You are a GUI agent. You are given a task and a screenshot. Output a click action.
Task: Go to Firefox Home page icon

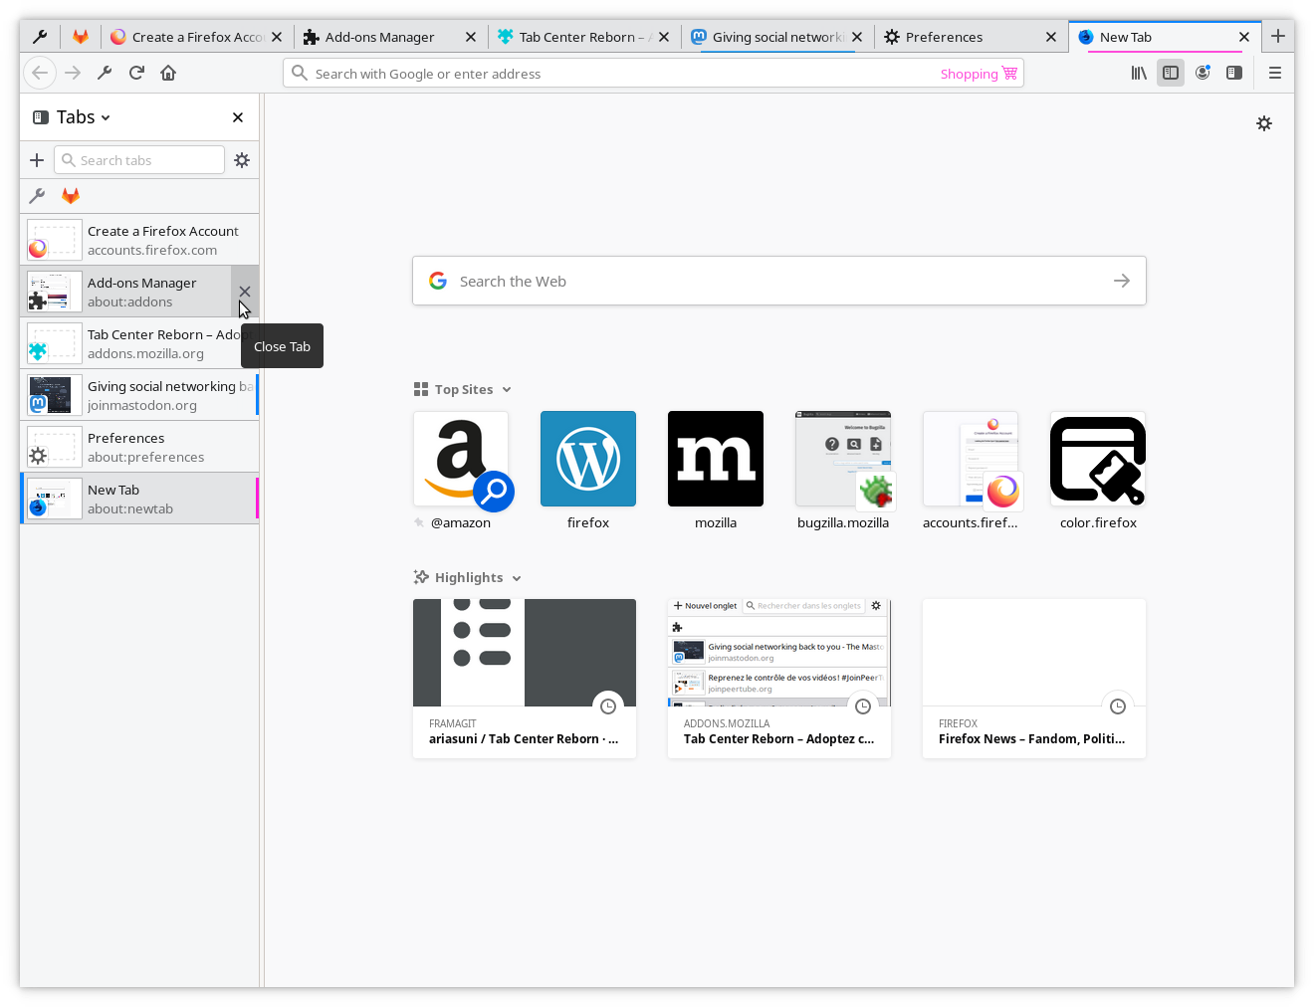pyautogui.click(x=168, y=73)
